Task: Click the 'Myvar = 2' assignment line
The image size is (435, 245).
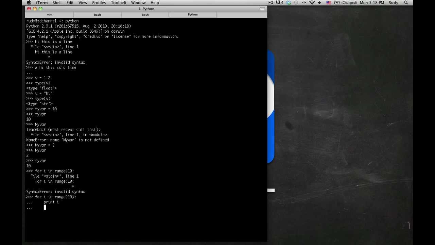Action: (45, 145)
